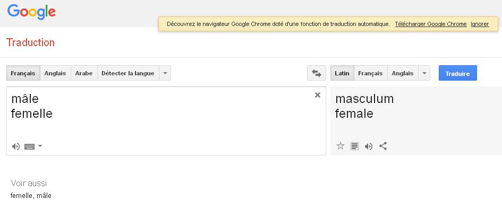The height and width of the screenshot is (208, 502).
Task: Click inside the source text box
Action: click(166, 121)
